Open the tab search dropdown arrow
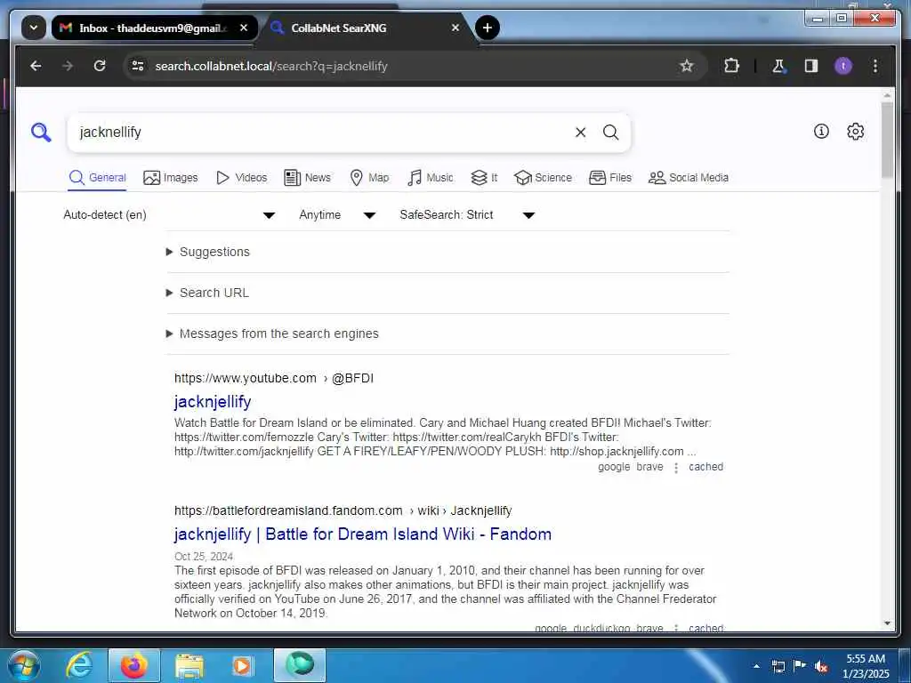 click(34, 28)
